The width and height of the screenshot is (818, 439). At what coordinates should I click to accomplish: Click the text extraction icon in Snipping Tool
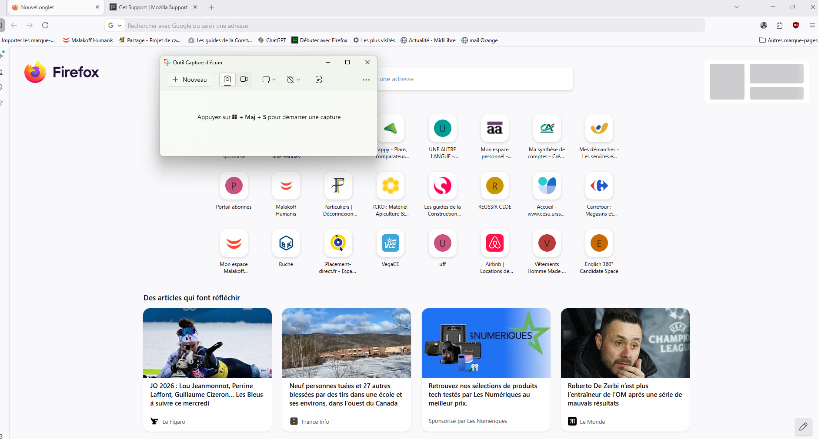[319, 80]
